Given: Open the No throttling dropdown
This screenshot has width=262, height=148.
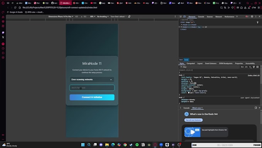Looking at the screenshot, I should point(103,17).
